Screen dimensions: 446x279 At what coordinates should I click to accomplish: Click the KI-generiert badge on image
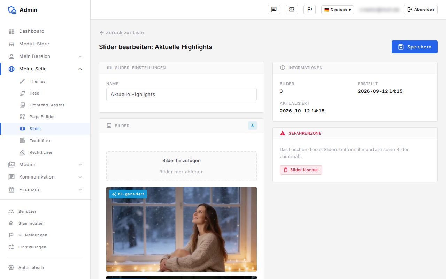click(x=128, y=194)
